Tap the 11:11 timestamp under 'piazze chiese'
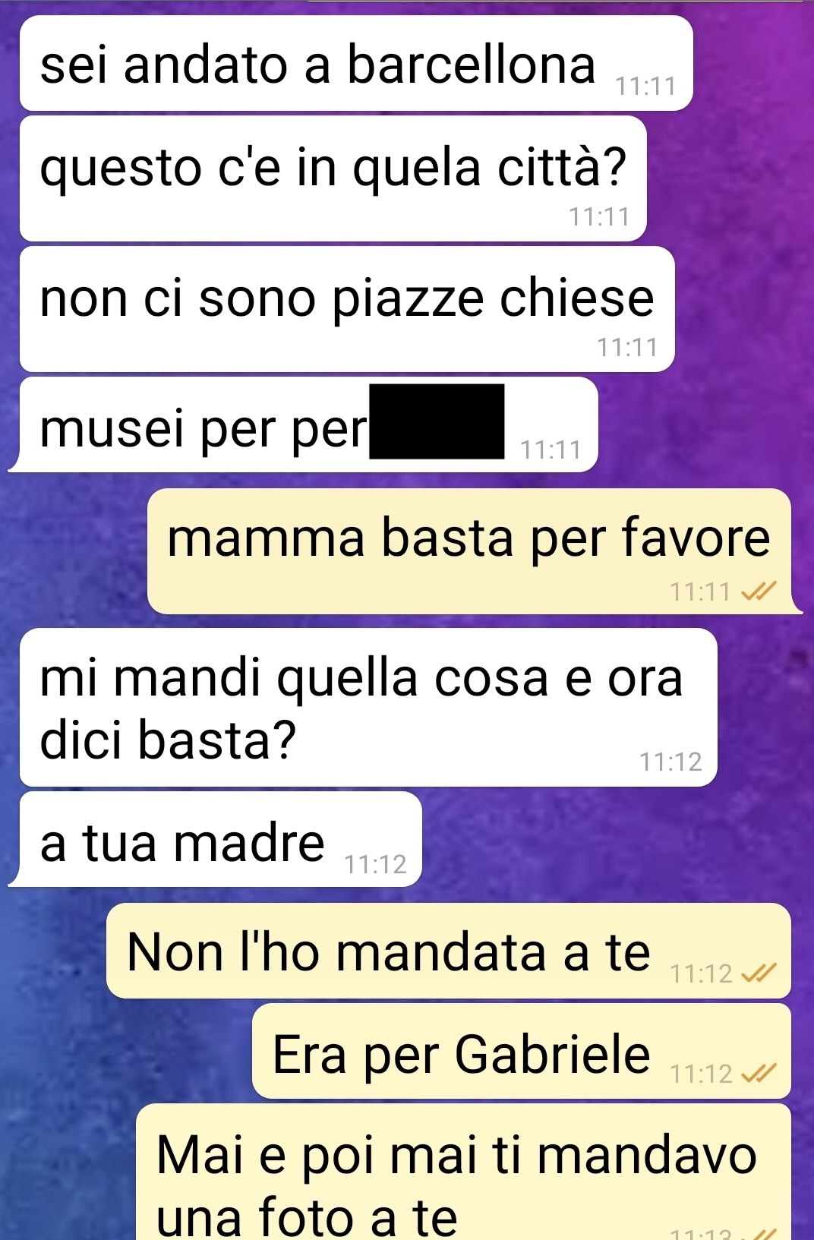This screenshot has width=814, height=1240. pyautogui.click(x=626, y=348)
